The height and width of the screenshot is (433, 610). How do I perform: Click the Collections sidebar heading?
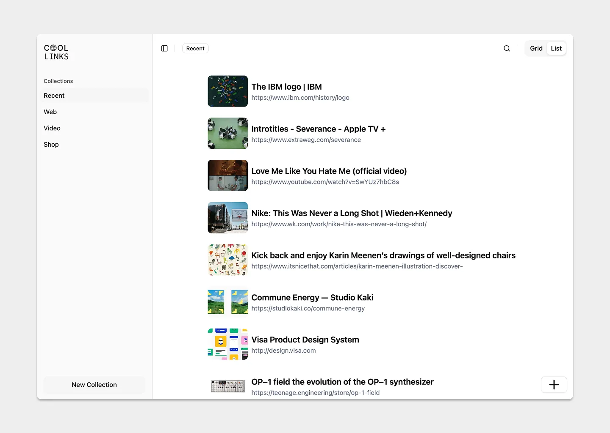(58, 81)
